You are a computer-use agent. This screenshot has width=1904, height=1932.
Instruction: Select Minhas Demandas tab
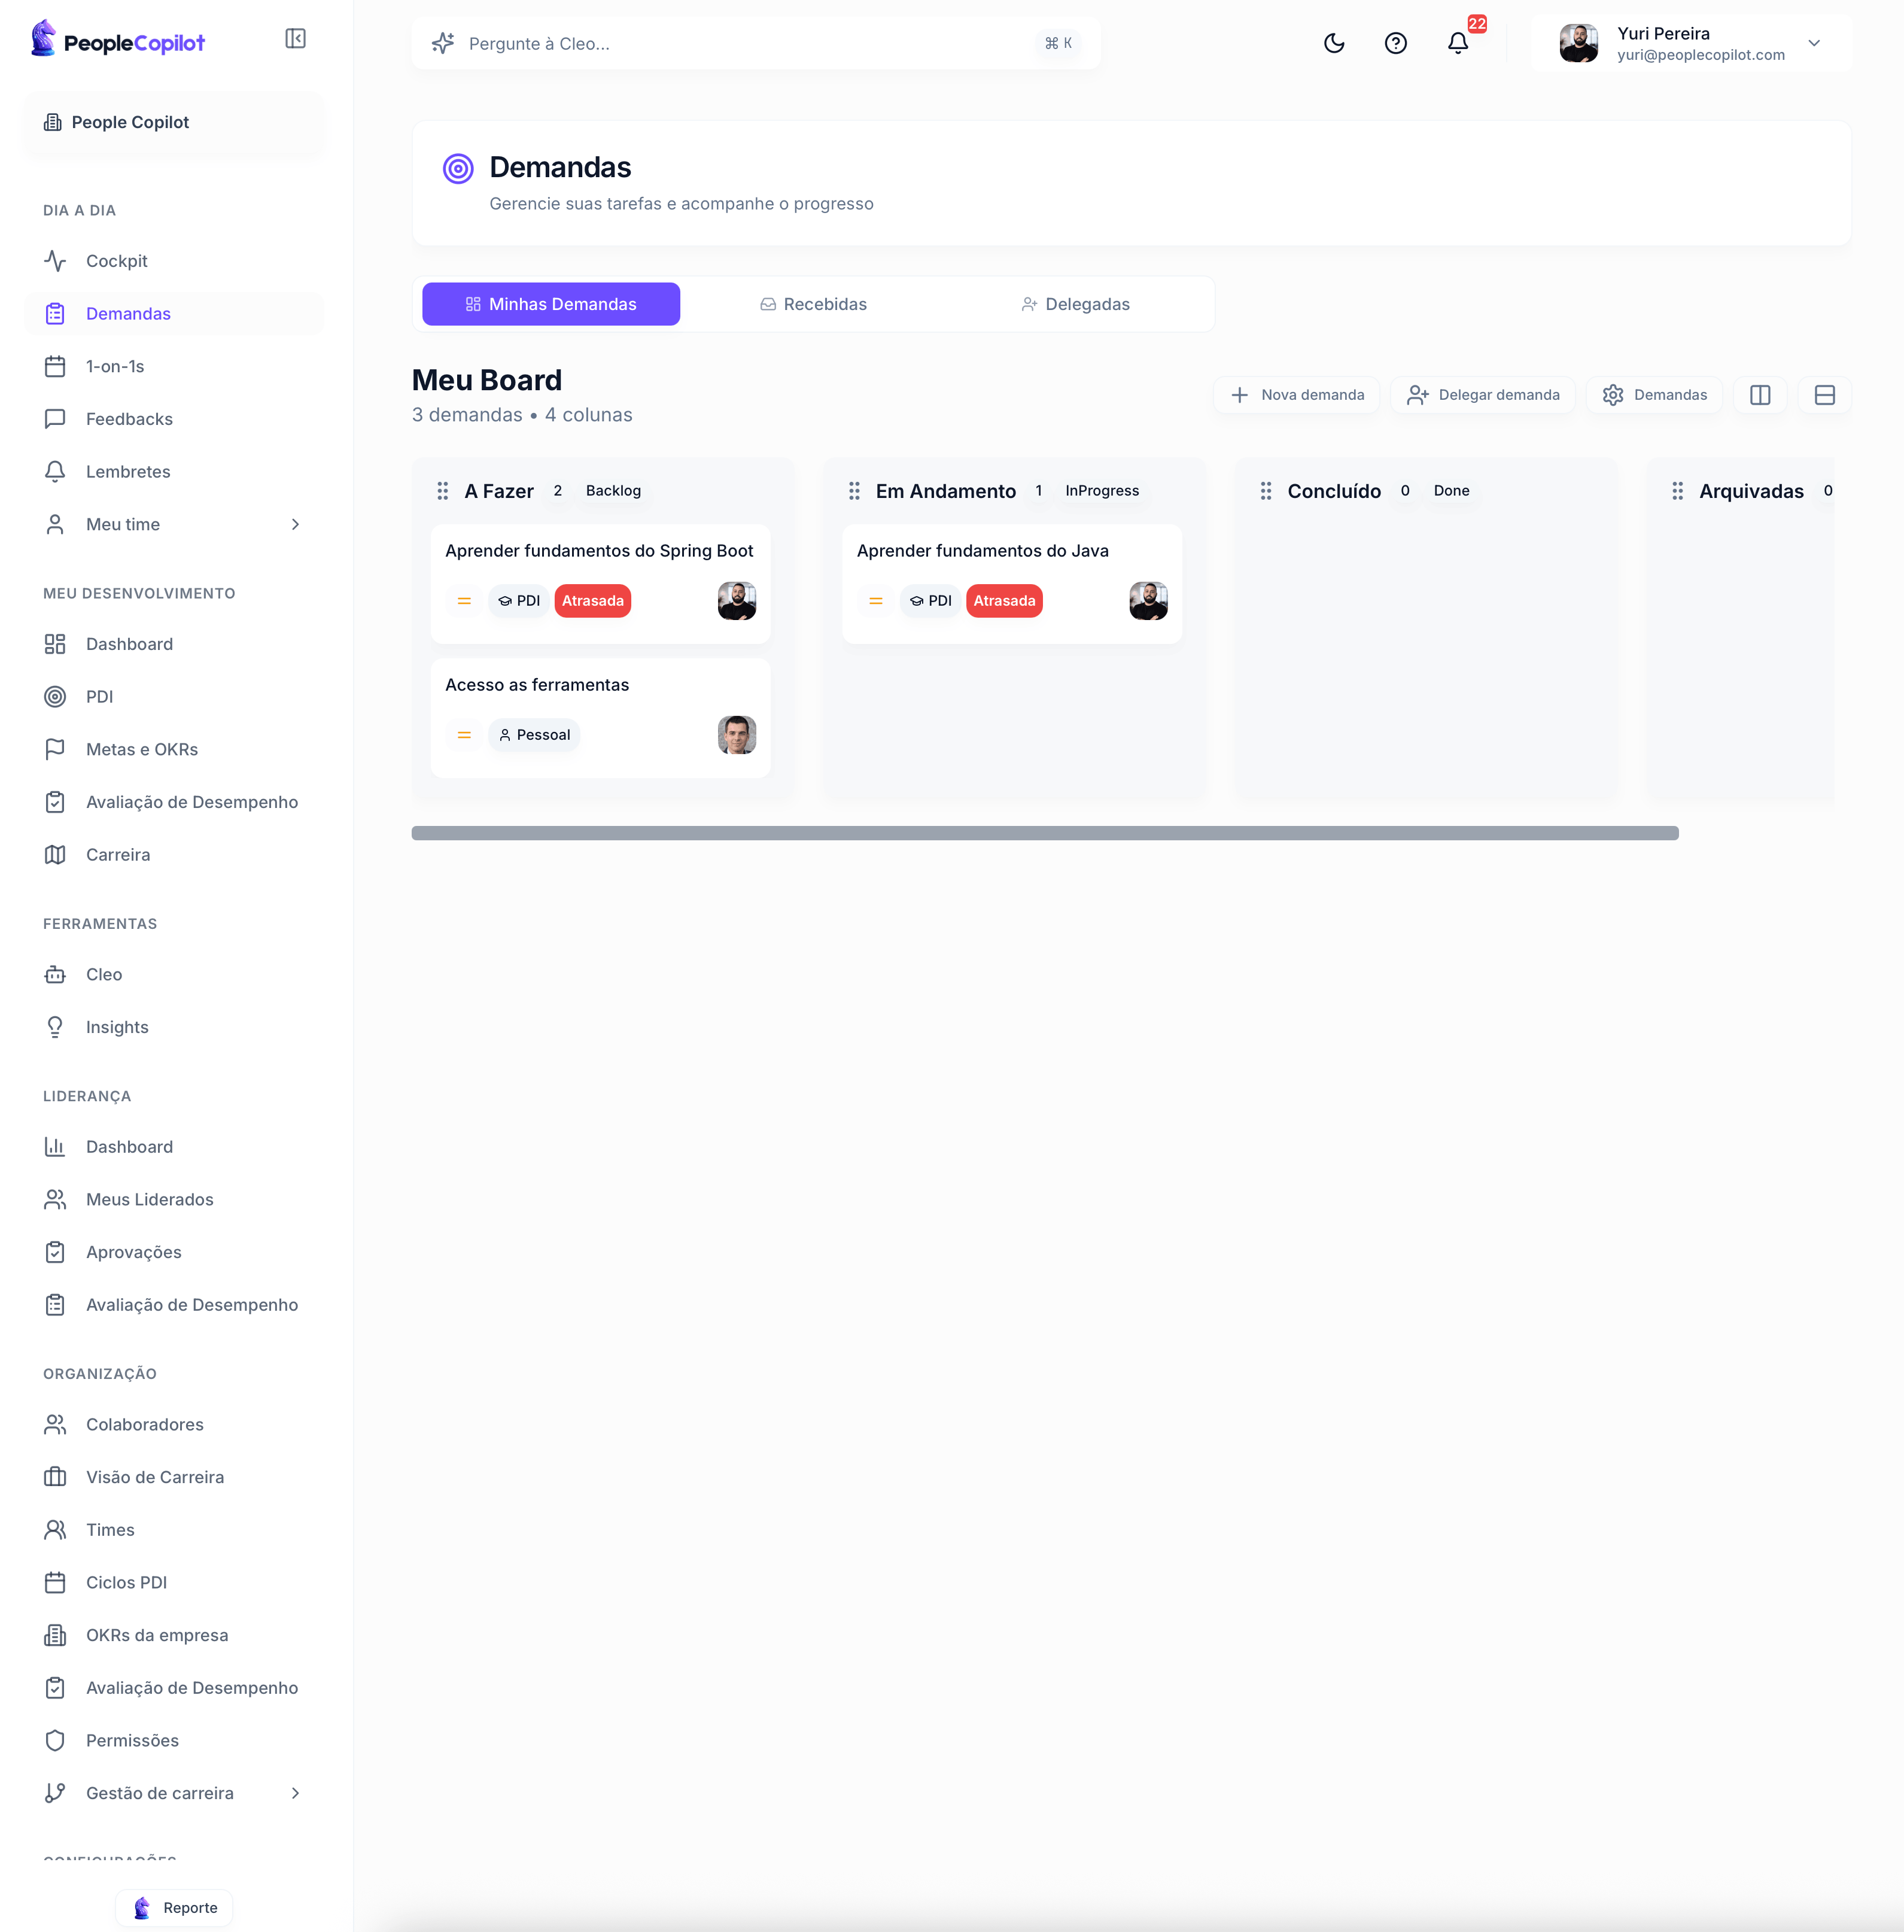(x=551, y=304)
